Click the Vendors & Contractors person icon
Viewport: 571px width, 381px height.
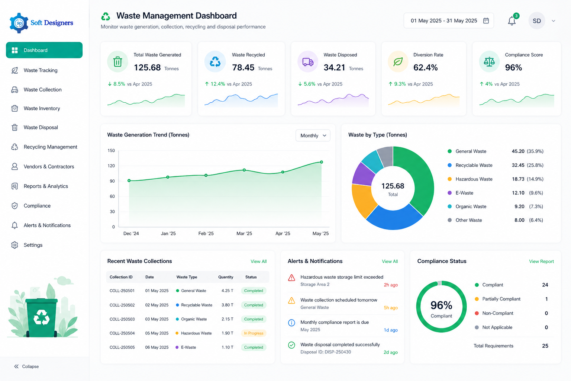[15, 166]
